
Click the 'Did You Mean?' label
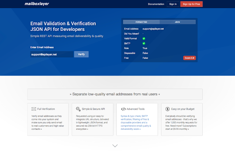[x=131, y=34]
